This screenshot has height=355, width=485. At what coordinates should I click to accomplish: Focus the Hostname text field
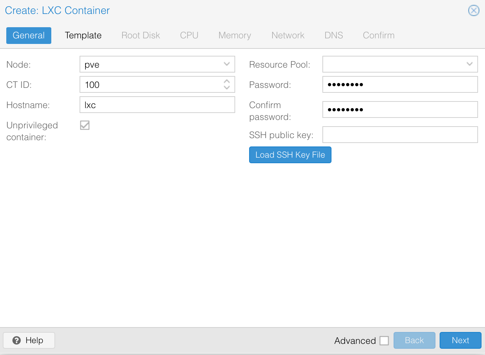(x=157, y=105)
